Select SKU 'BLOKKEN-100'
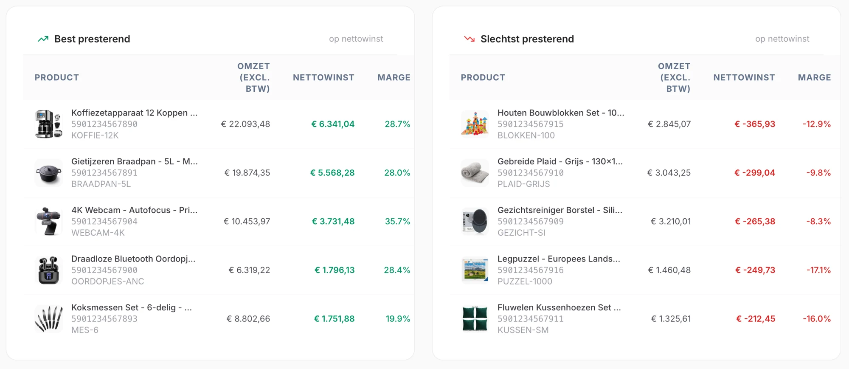 tap(526, 135)
